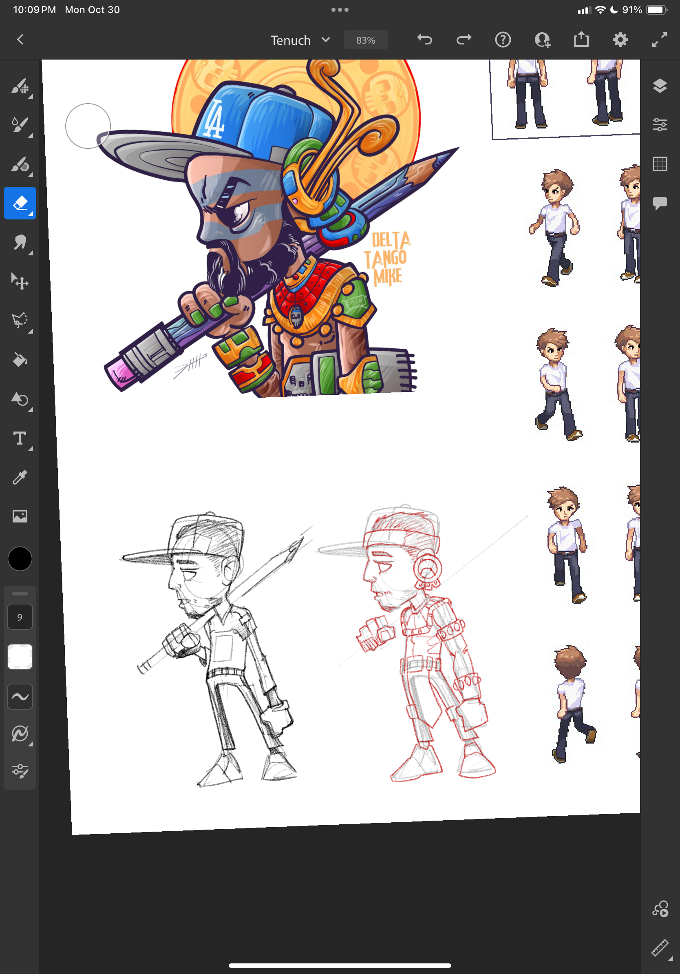The height and width of the screenshot is (974, 680).
Task: Open the brush settings sliders
Action: pyautogui.click(x=20, y=771)
